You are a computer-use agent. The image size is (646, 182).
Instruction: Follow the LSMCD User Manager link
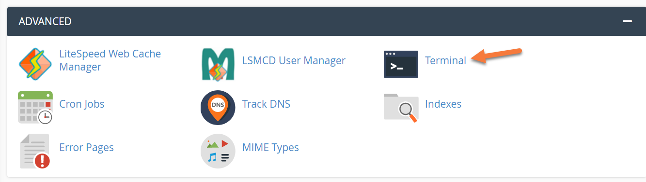[294, 60]
